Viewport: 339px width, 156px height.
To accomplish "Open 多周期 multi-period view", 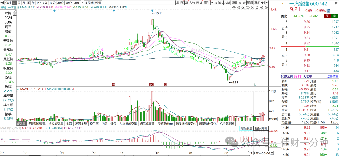I will click(x=89, y=3).
